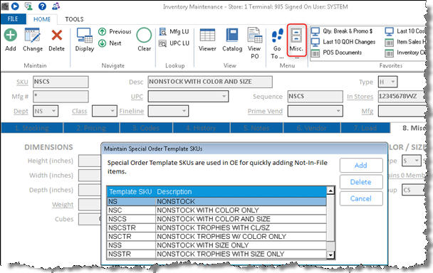Click the monitor-with-person icon in title bar
433x273 pixels.
click(28, 6)
